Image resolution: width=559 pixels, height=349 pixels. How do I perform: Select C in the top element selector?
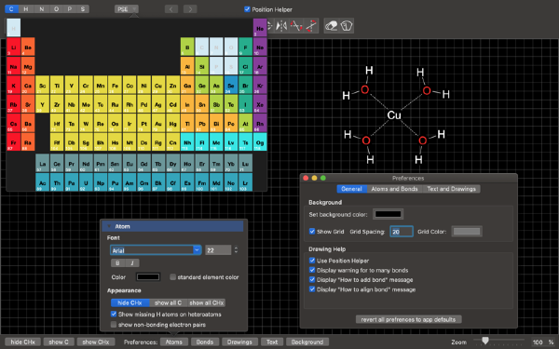pyautogui.click(x=11, y=9)
